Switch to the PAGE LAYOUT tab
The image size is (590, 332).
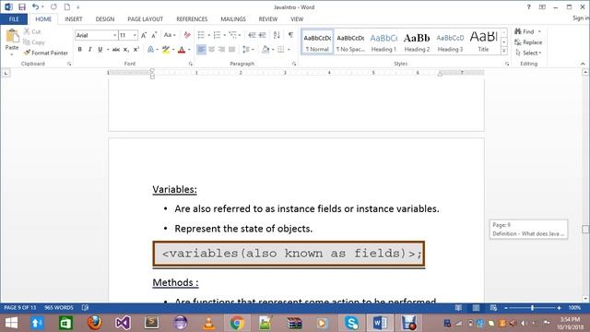pos(146,18)
